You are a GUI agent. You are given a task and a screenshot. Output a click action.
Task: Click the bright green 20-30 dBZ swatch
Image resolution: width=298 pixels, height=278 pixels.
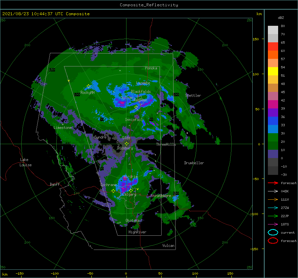click(273, 138)
